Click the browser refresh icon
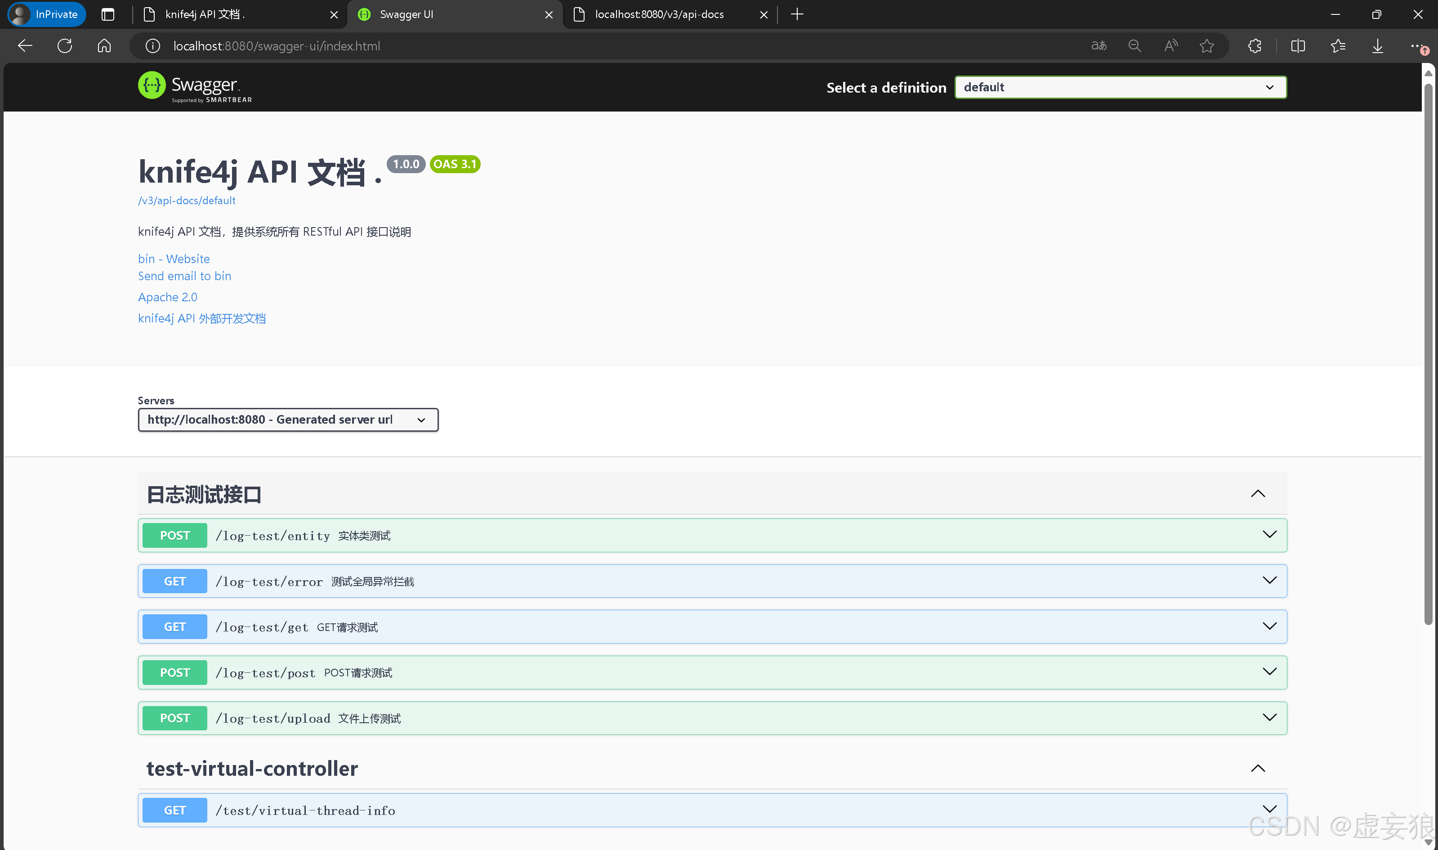Viewport: 1438px width, 850px height. click(64, 46)
